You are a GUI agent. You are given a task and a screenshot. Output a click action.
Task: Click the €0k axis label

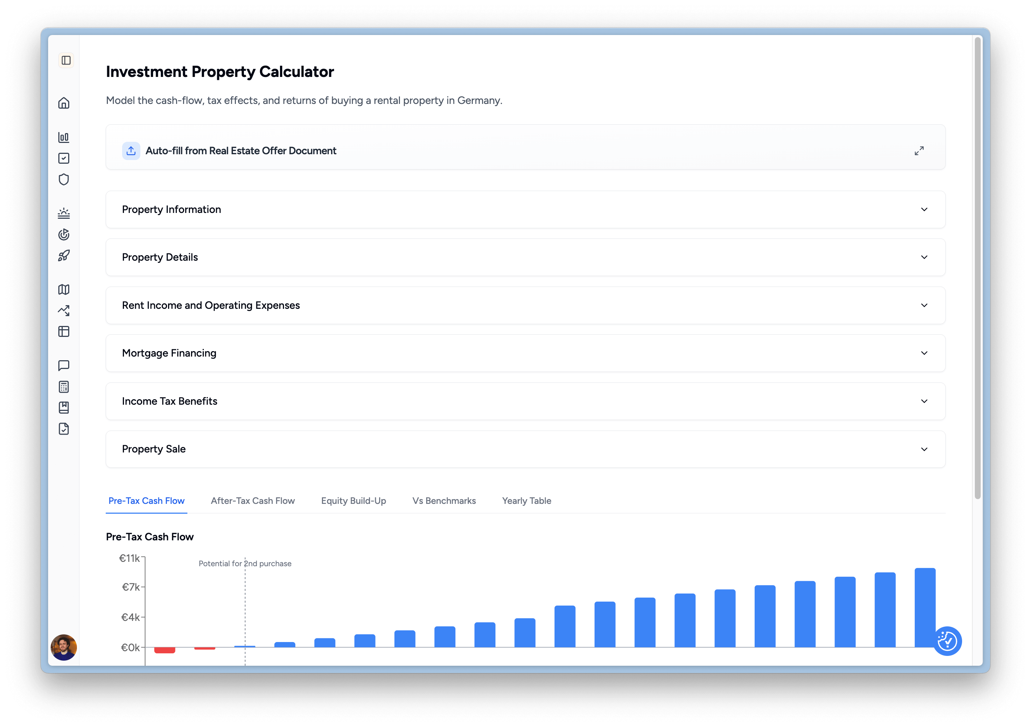[x=131, y=648]
